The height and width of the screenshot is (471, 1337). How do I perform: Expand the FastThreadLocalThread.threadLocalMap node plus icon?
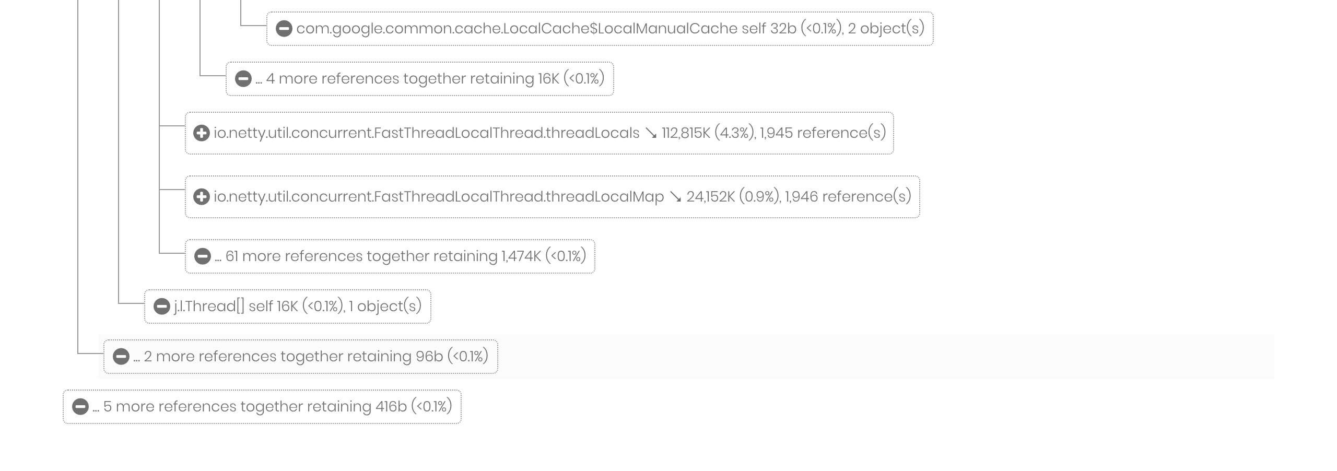(202, 197)
